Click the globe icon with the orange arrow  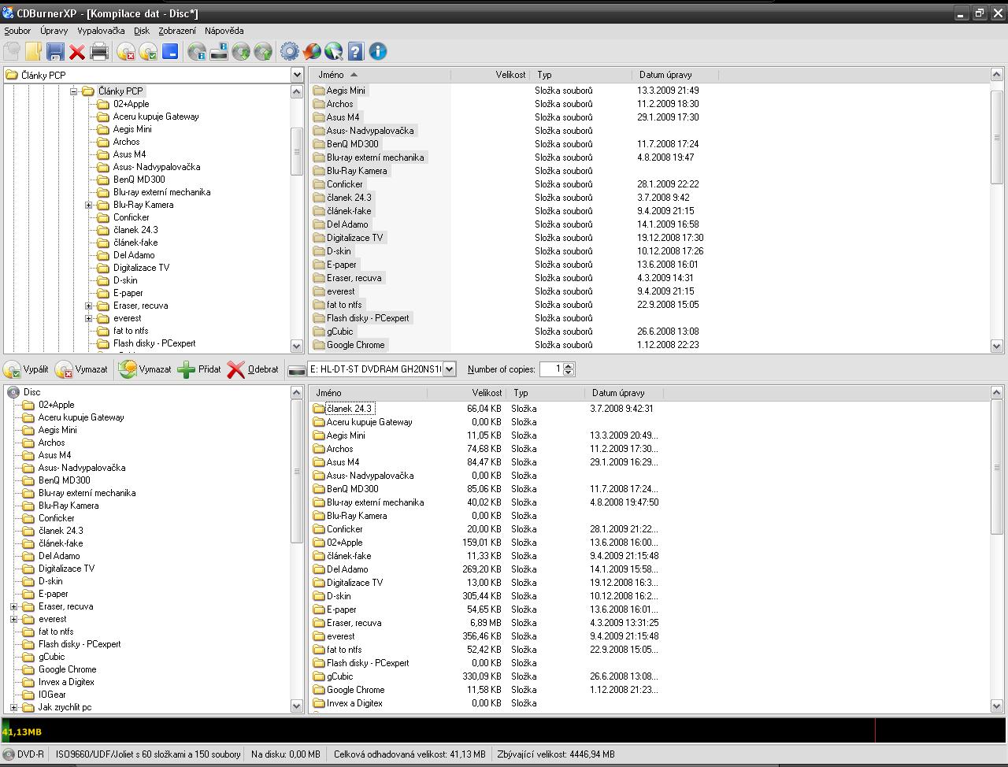click(312, 52)
